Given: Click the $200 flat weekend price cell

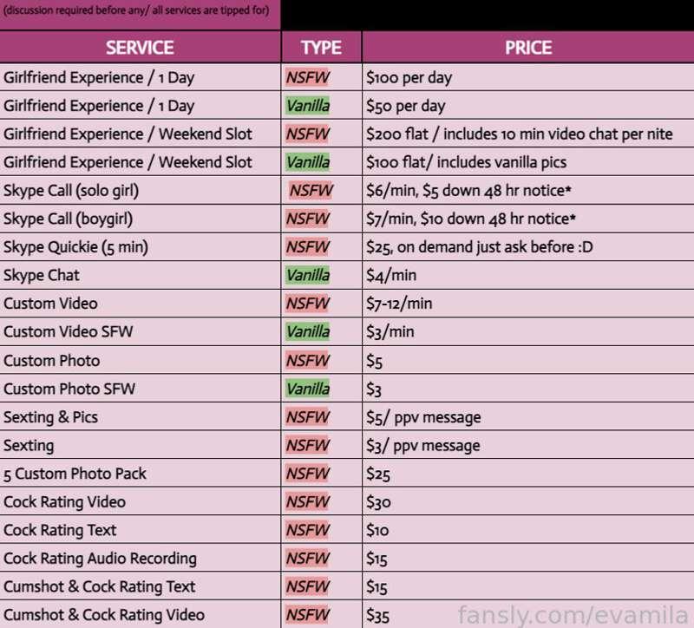Looking at the screenshot, I should point(528,134).
